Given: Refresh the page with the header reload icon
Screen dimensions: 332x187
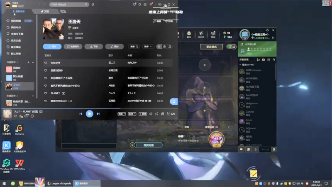Looking at the screenshot, I should coord(44,4).
